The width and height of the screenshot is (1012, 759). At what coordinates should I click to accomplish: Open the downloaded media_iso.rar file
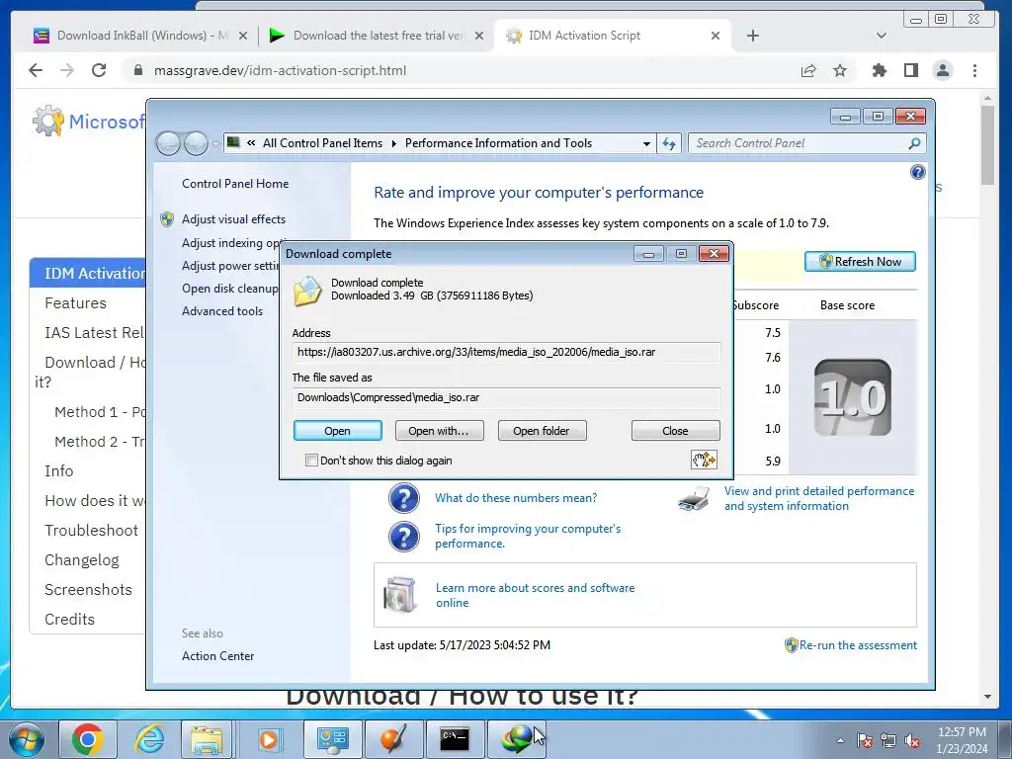coord(338,431)
